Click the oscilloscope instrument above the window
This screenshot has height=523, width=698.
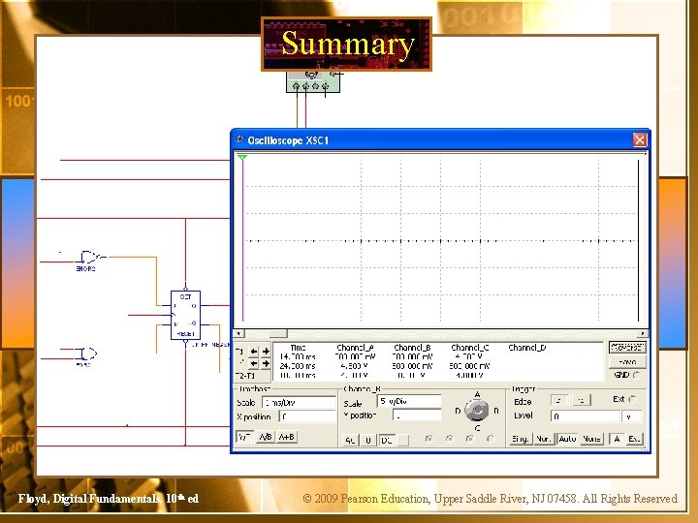pyautogui.click(x=313, y=81)
